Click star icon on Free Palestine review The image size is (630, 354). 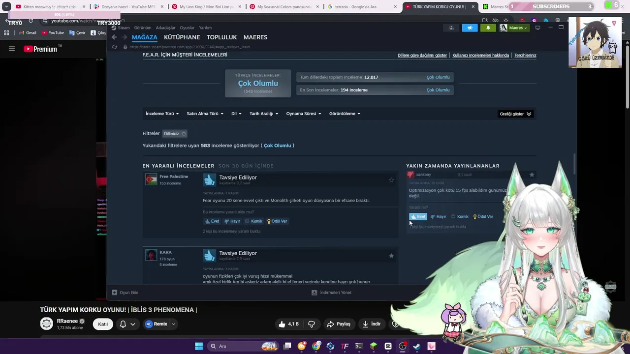point(391,180)
